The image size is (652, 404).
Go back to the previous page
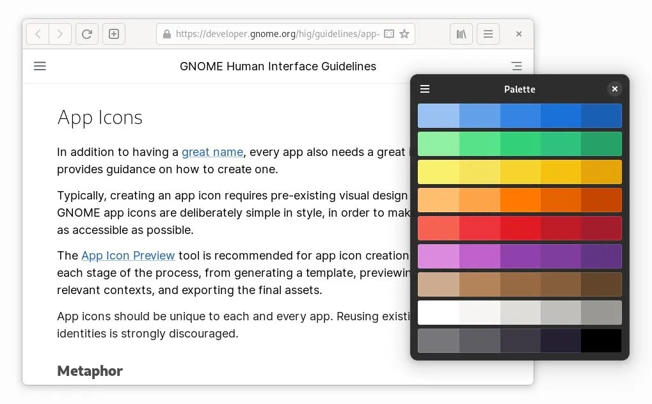37,34
